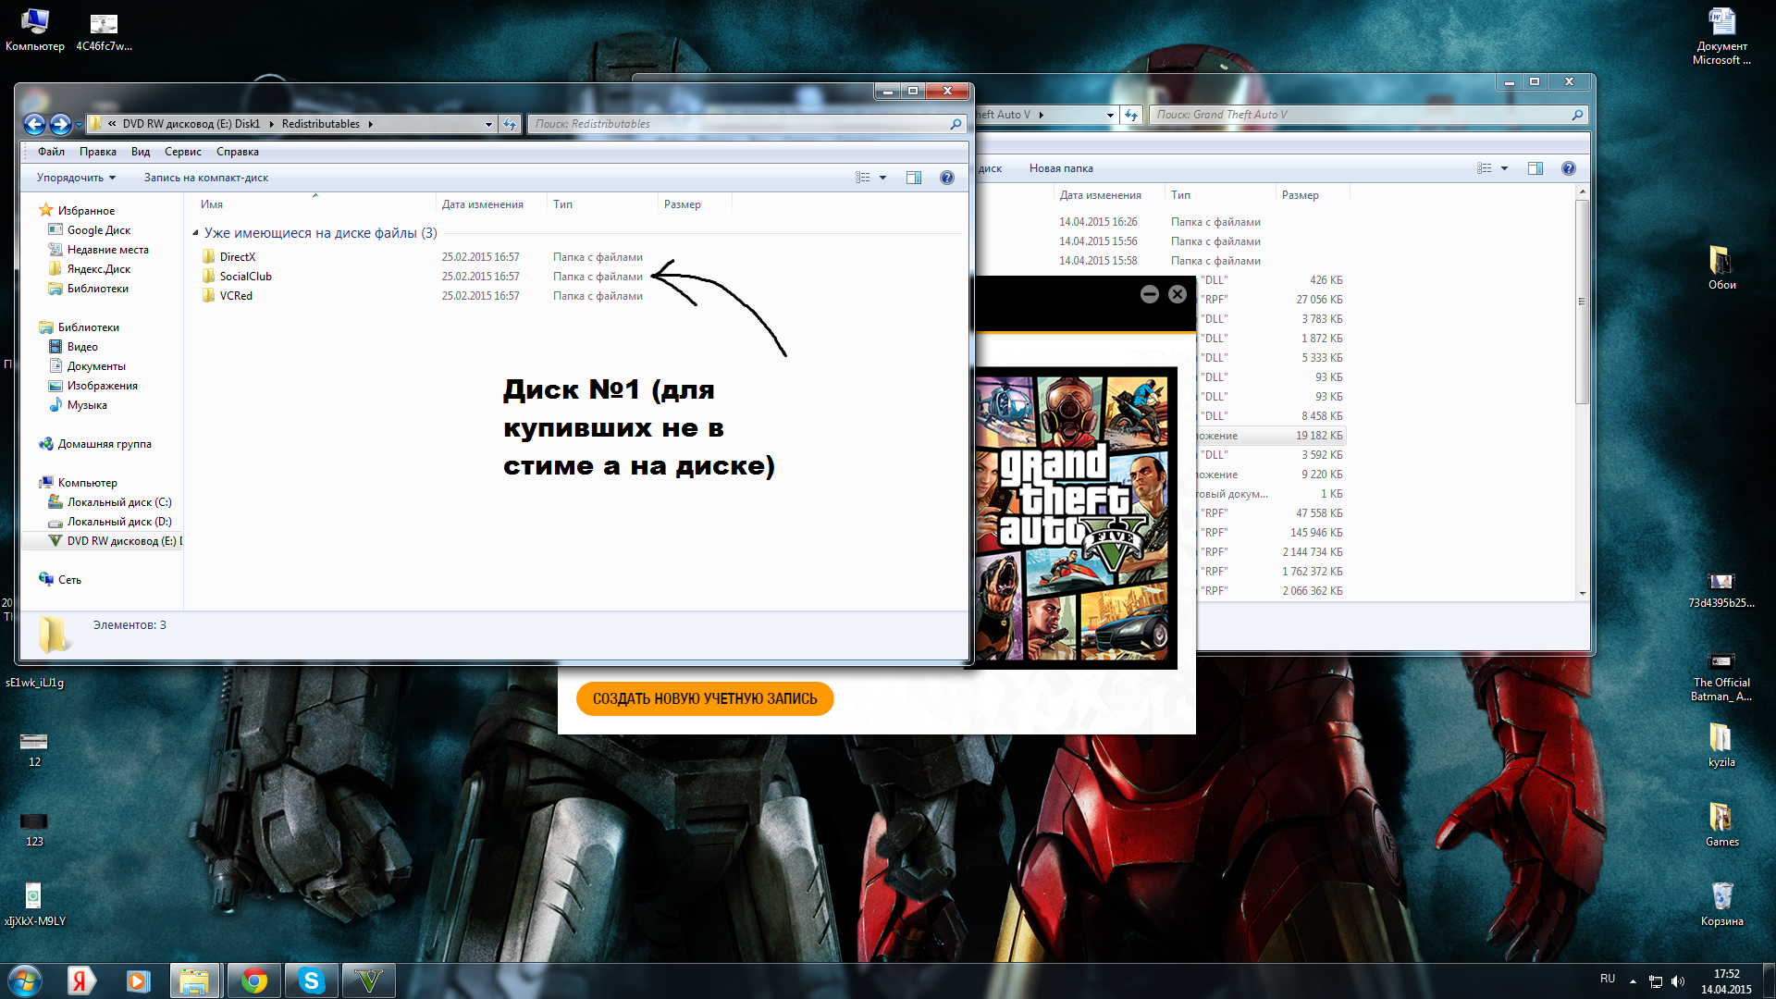Show preview pane in Redistributables window
The width and height of the screenshot is (1776, 999).
coord(914,178)
